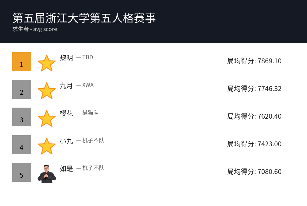The height and width of the screenshot is (206, 307).
Task: Click the 求生者 - avg score subtitle
Action: [x=35, y=29]
